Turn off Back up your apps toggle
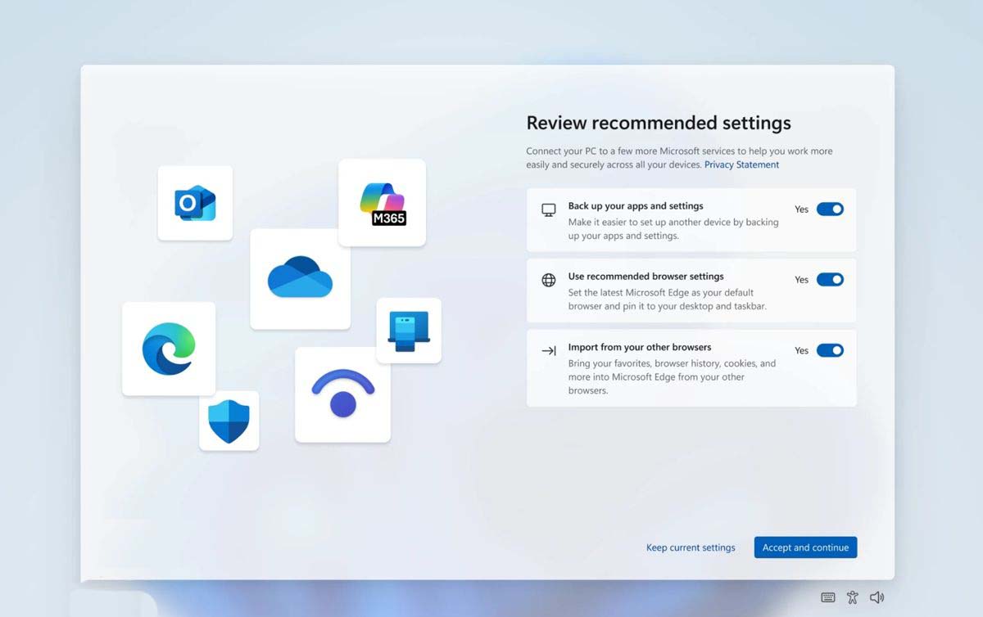 (830, 209)
